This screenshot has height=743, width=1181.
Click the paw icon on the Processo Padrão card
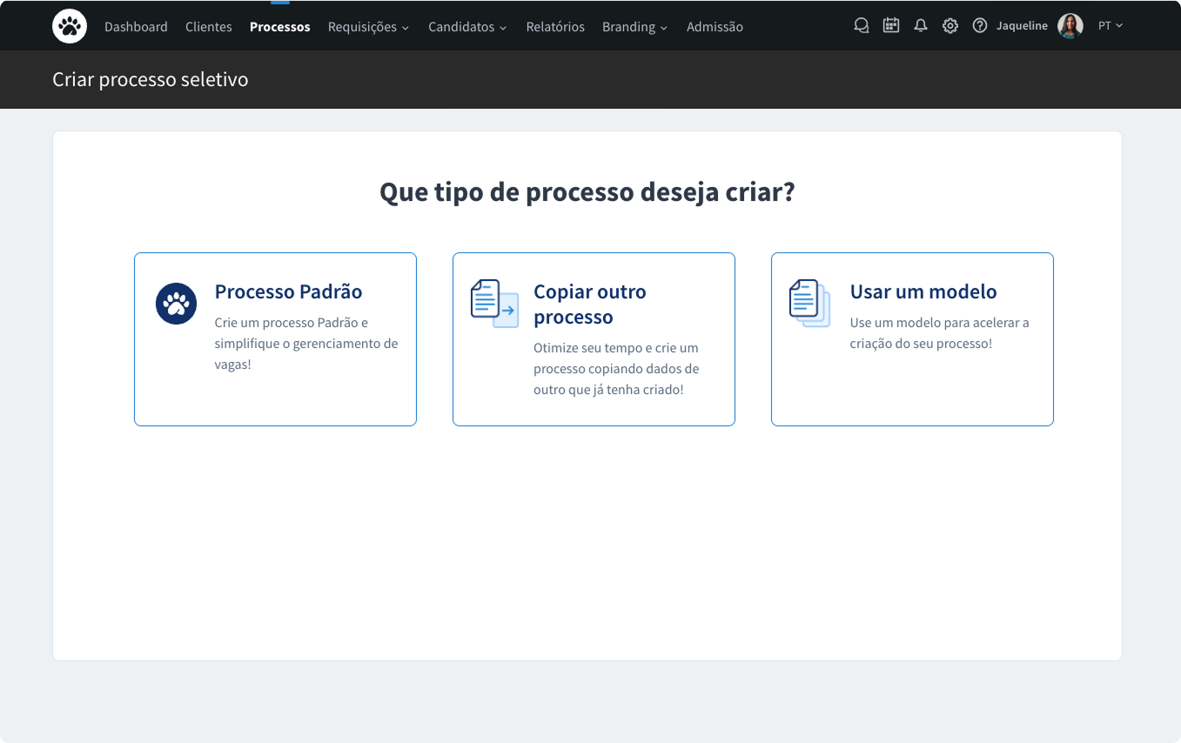pyautogui.click(x=176, y=304)
